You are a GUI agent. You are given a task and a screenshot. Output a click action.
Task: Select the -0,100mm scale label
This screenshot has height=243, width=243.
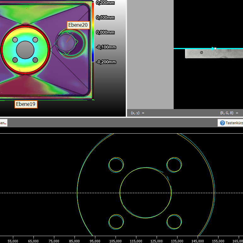[x=106, y=47]
